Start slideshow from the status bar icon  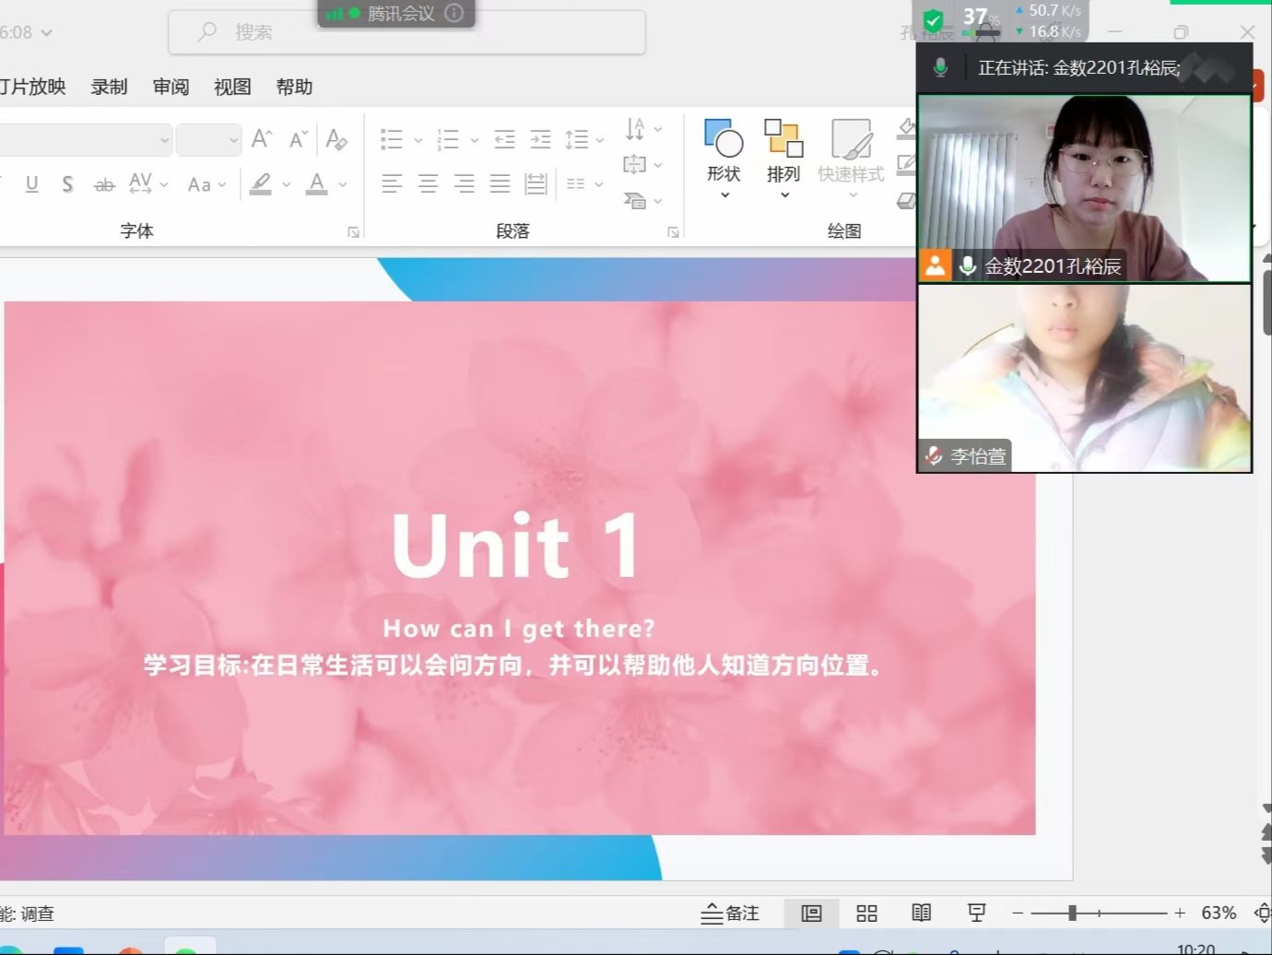(976, 914)
